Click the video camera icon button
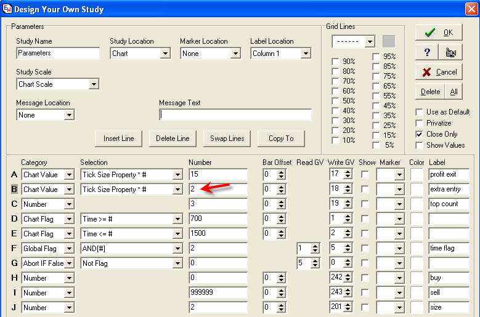This screenshot has height=317, width=480. tap(450, 52)
